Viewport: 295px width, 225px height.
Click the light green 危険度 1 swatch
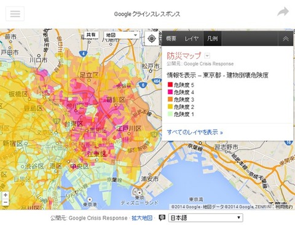click(x=170, y=114)
